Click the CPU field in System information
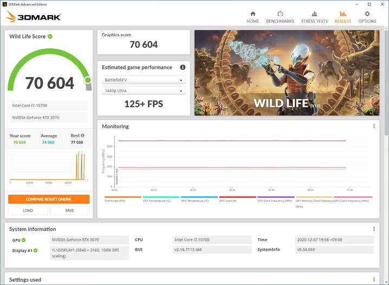 (212, 240)
